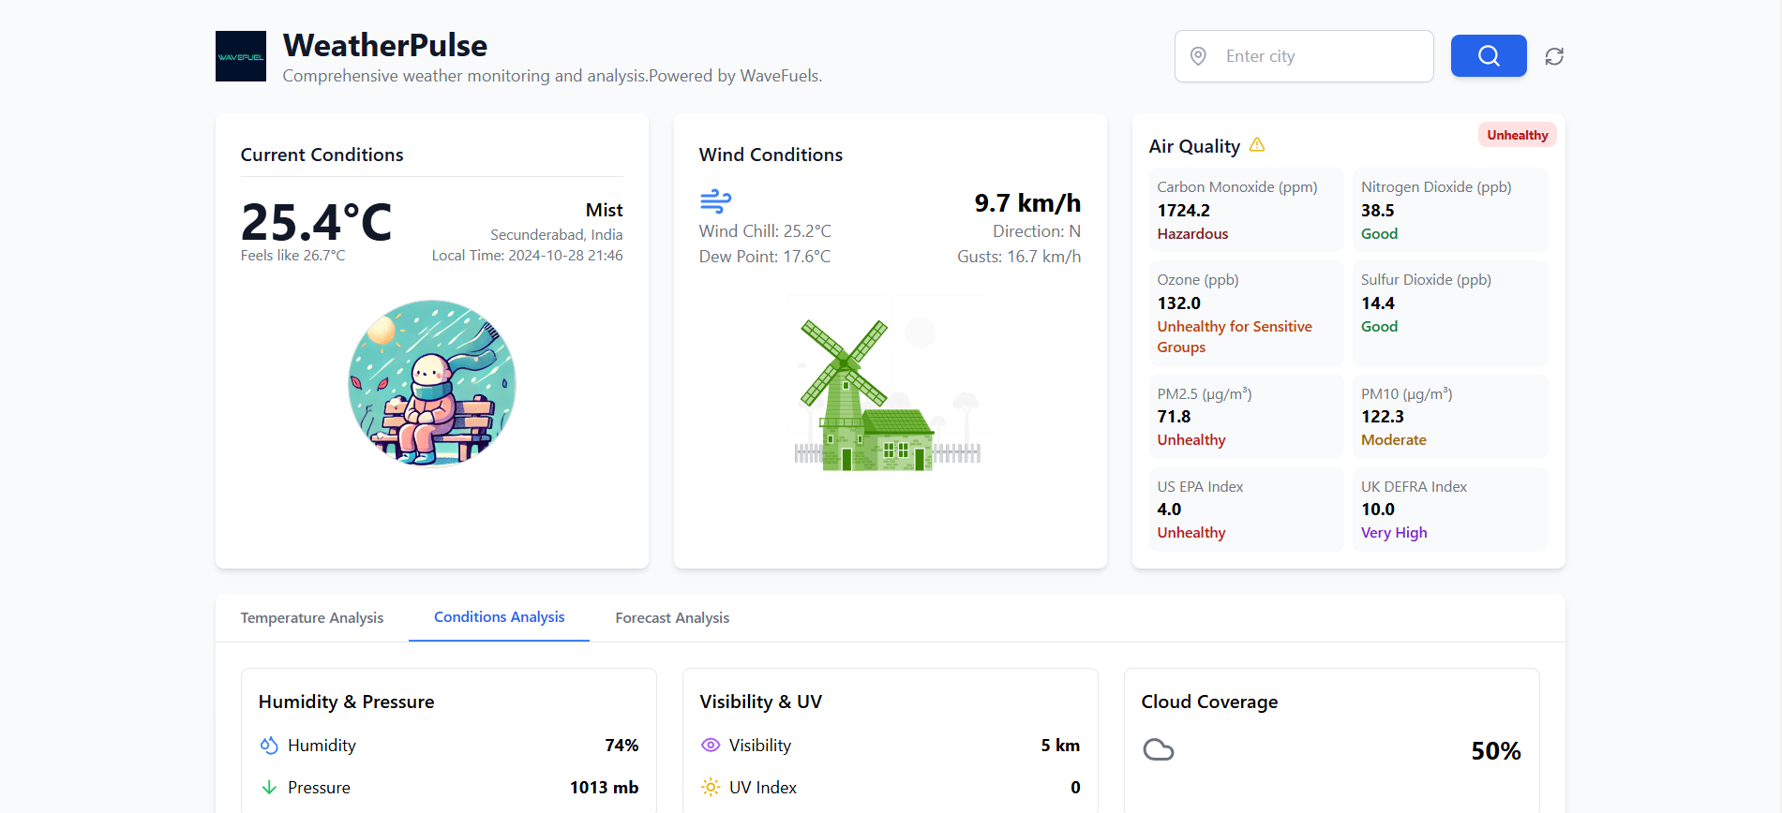Open the Forecast Analysis tab
This screenshot has width=1782, height=813.
tap(672, 618)
